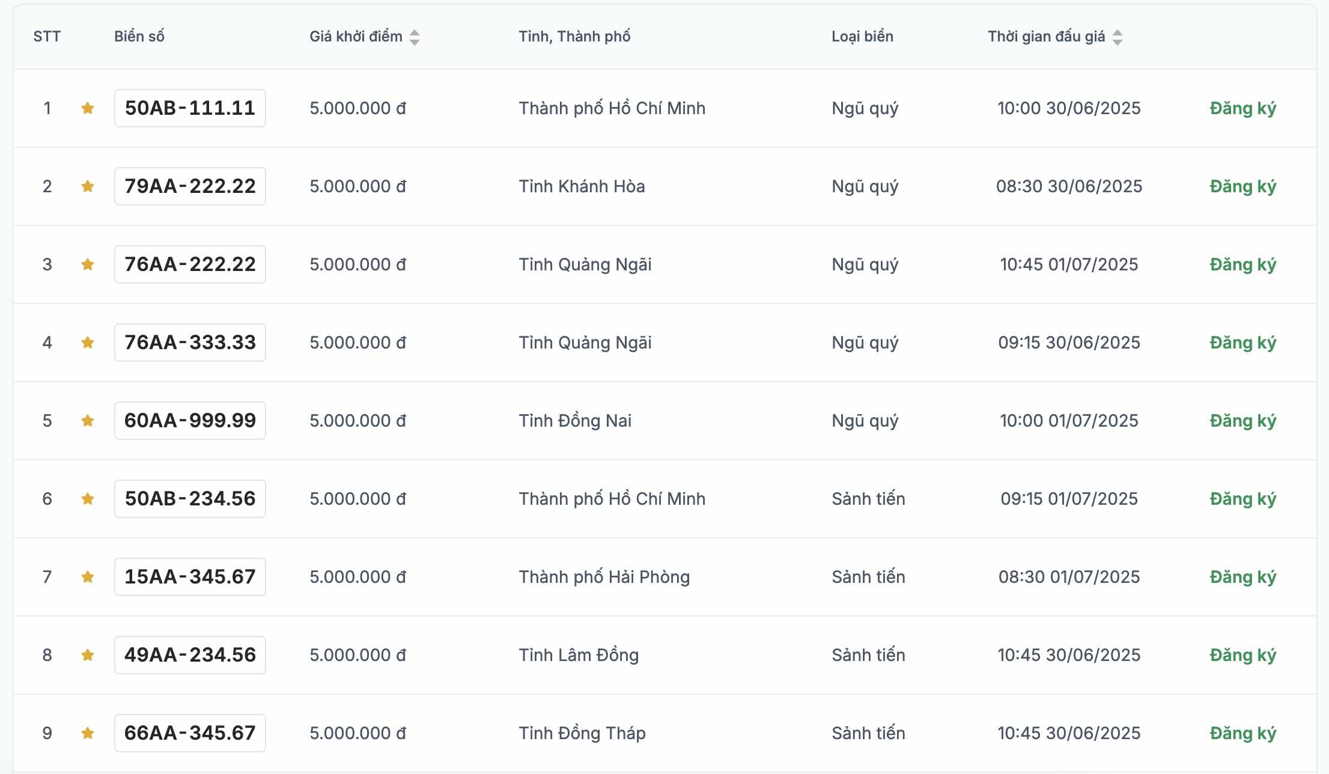Toggle favorite on 66AA-345.67

[x=88, y=733]
